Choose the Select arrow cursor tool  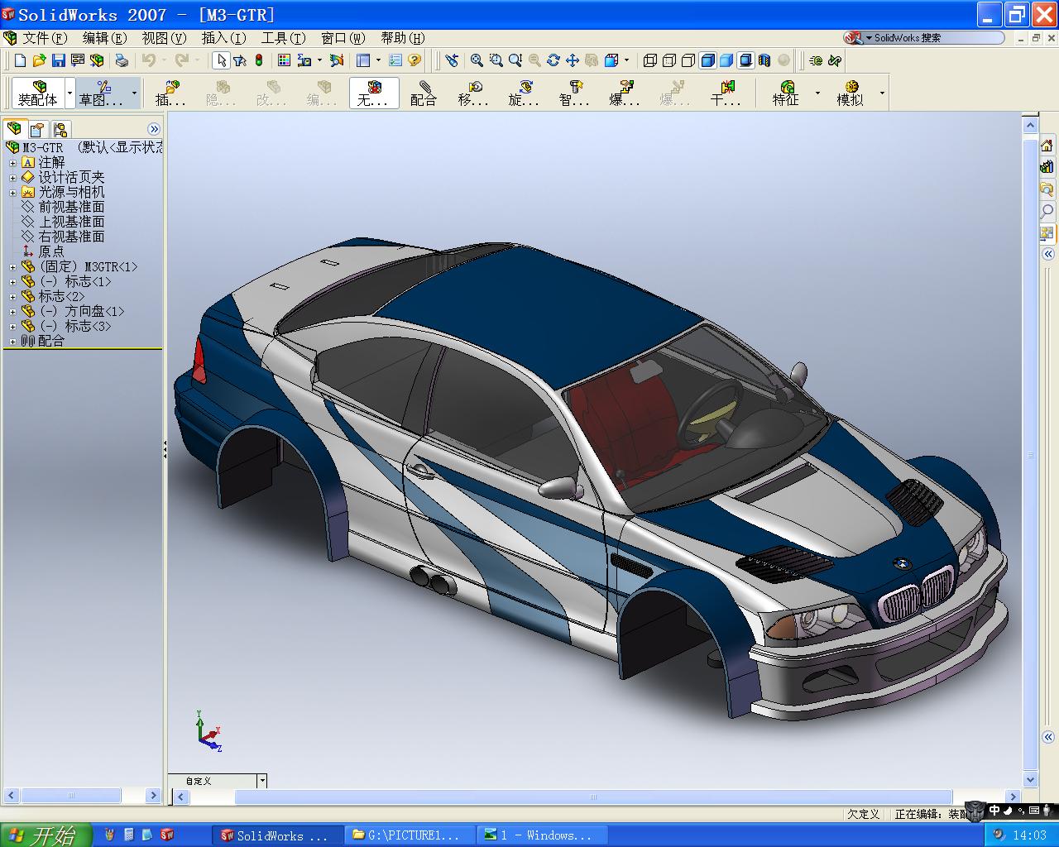coord(221,60)
